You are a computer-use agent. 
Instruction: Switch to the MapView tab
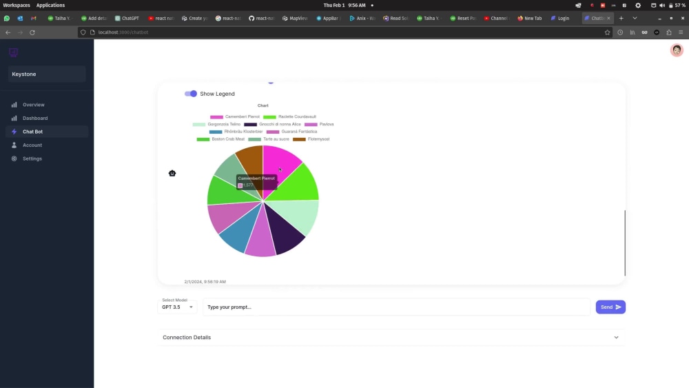tap(296, 19)
